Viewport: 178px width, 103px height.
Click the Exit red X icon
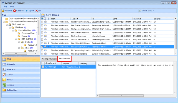tap(37, 11)
